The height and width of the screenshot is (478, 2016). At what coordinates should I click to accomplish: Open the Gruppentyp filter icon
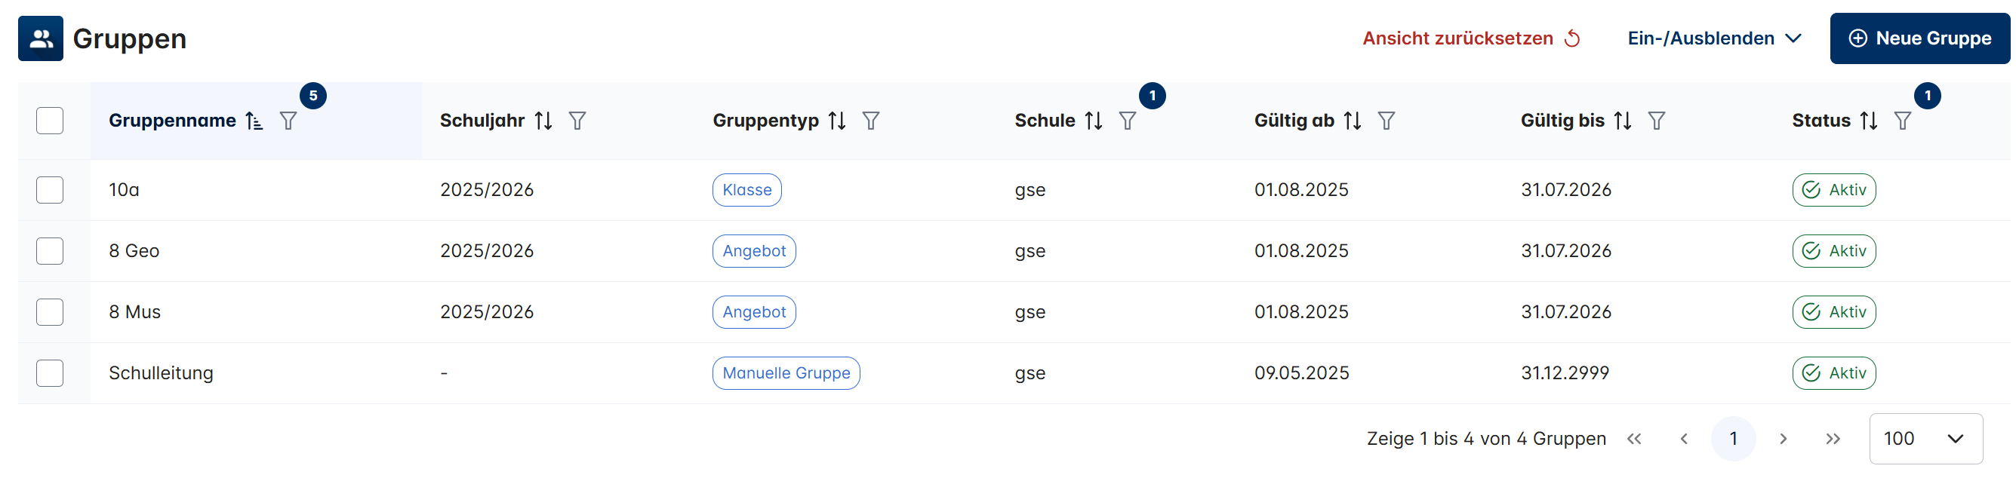tap(870, 121)
